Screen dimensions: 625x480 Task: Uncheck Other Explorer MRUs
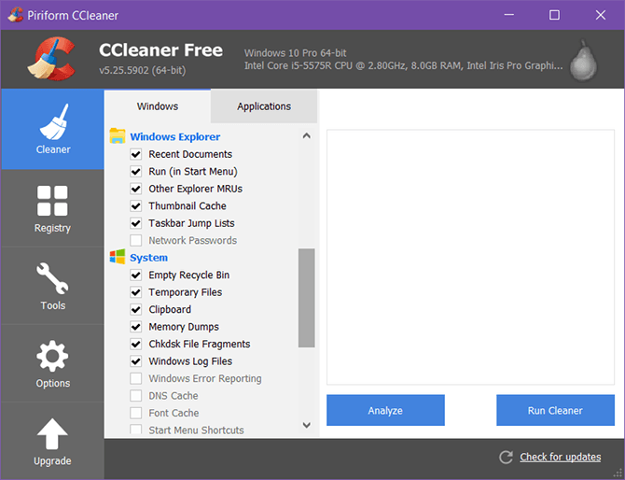(136, 189)
